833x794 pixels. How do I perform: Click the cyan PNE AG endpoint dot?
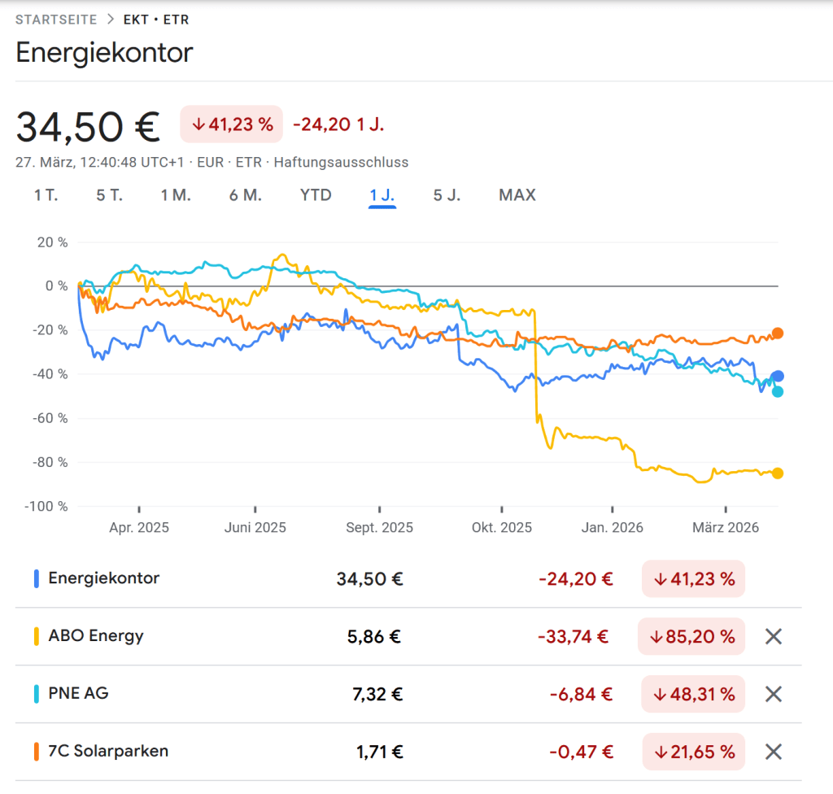point(778,391)
